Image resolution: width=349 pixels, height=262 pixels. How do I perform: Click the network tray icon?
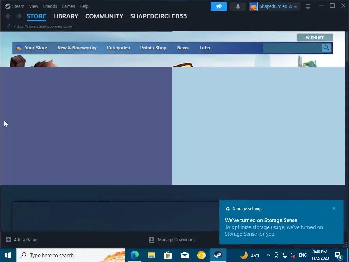[285, 255]
